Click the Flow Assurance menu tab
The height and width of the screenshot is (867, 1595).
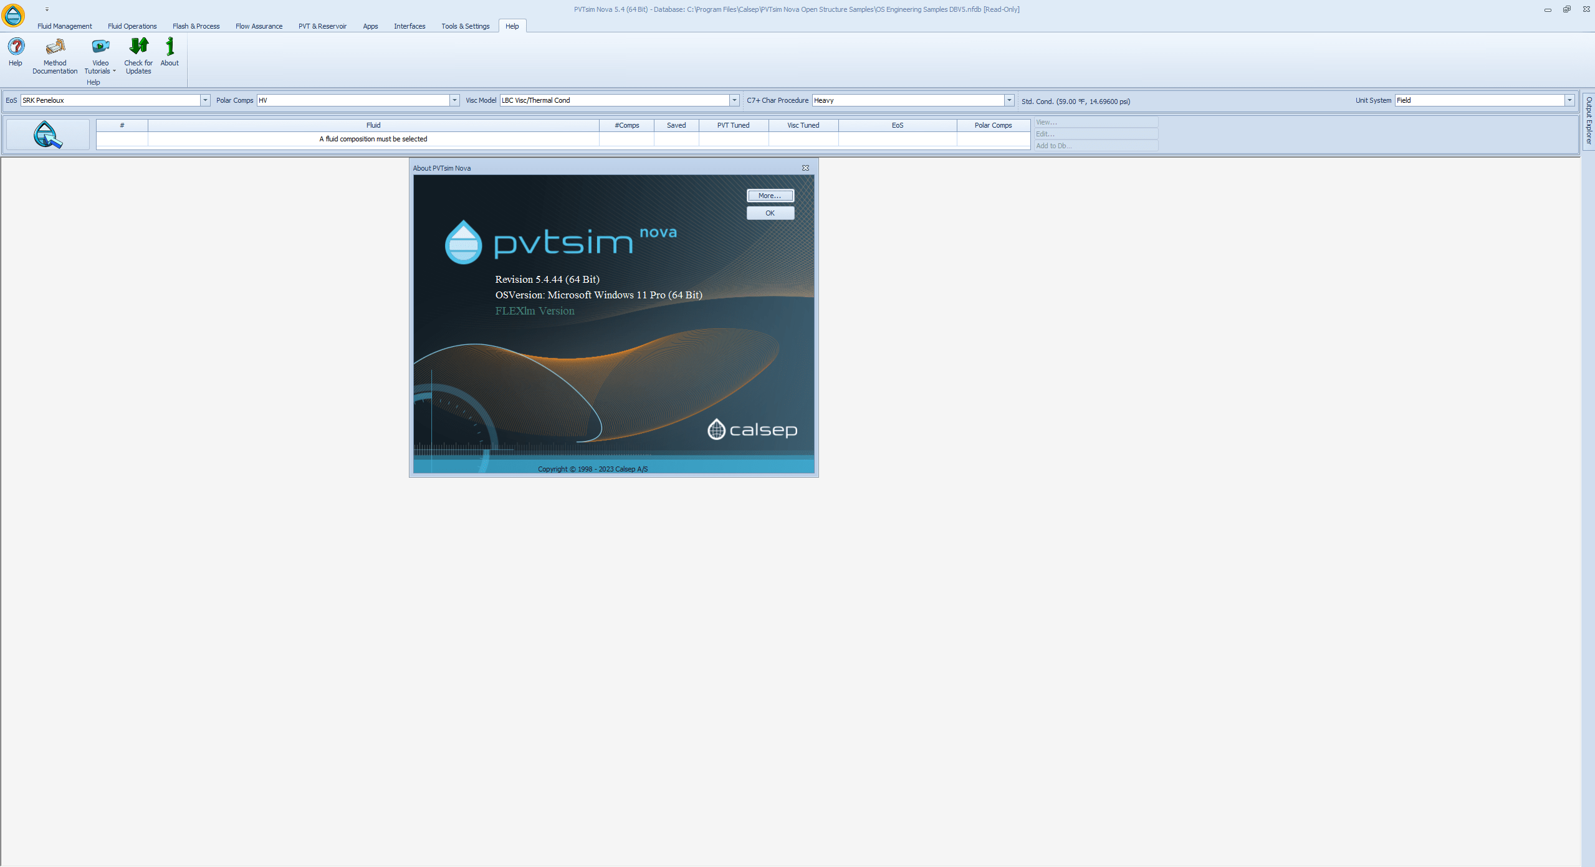pyautogui.click(x=260, y=27)
